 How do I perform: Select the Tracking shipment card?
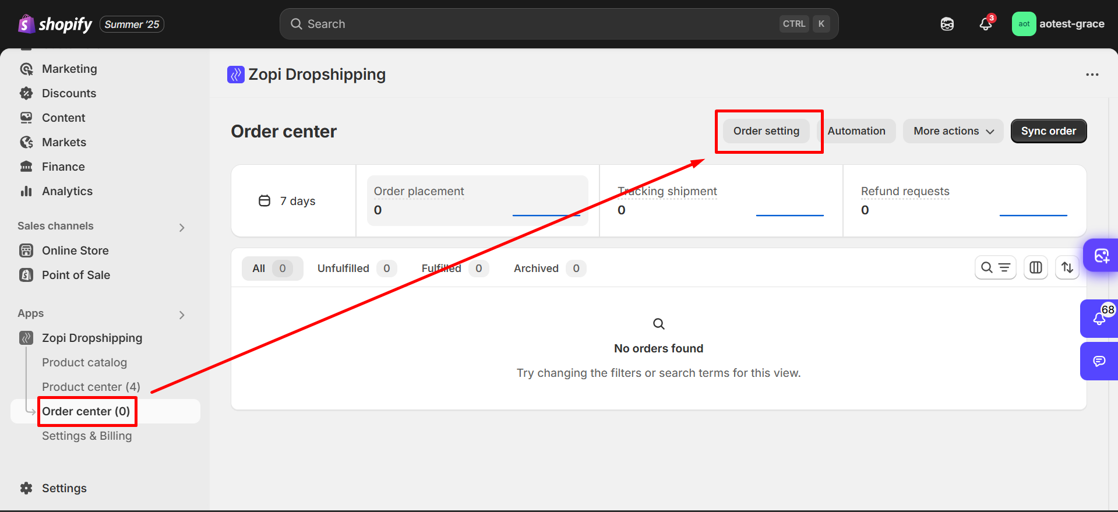721,200
